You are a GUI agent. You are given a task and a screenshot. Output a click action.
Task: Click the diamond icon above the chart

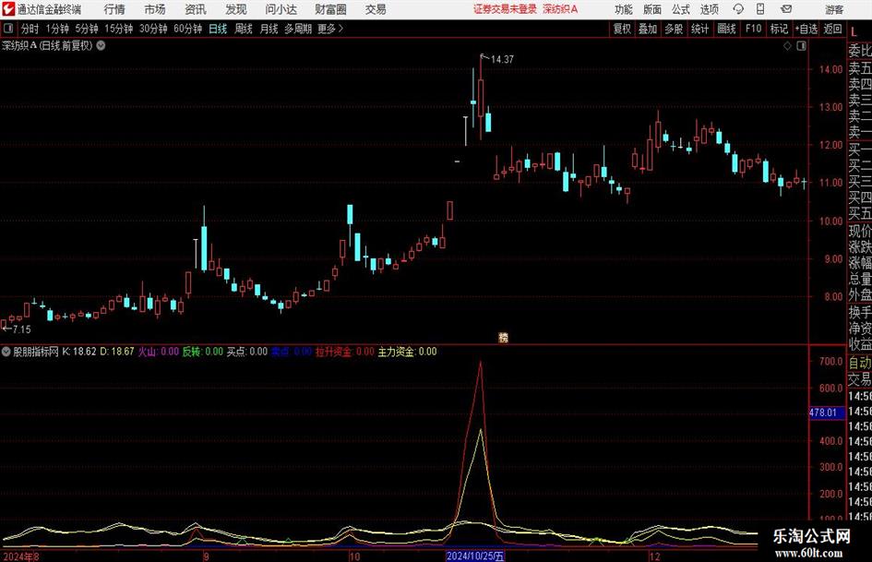tap(787, 46)
